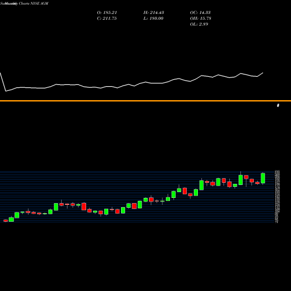Click the close price value C: 211.75

pyautogui.click(x=107, y=19)
